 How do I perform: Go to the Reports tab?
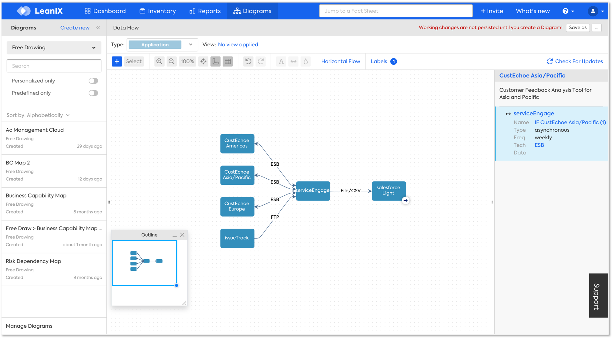tap(205, 11)
